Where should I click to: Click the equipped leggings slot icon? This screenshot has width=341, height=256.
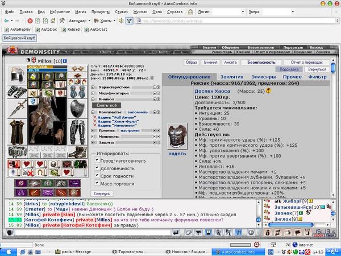pos(78,132)
